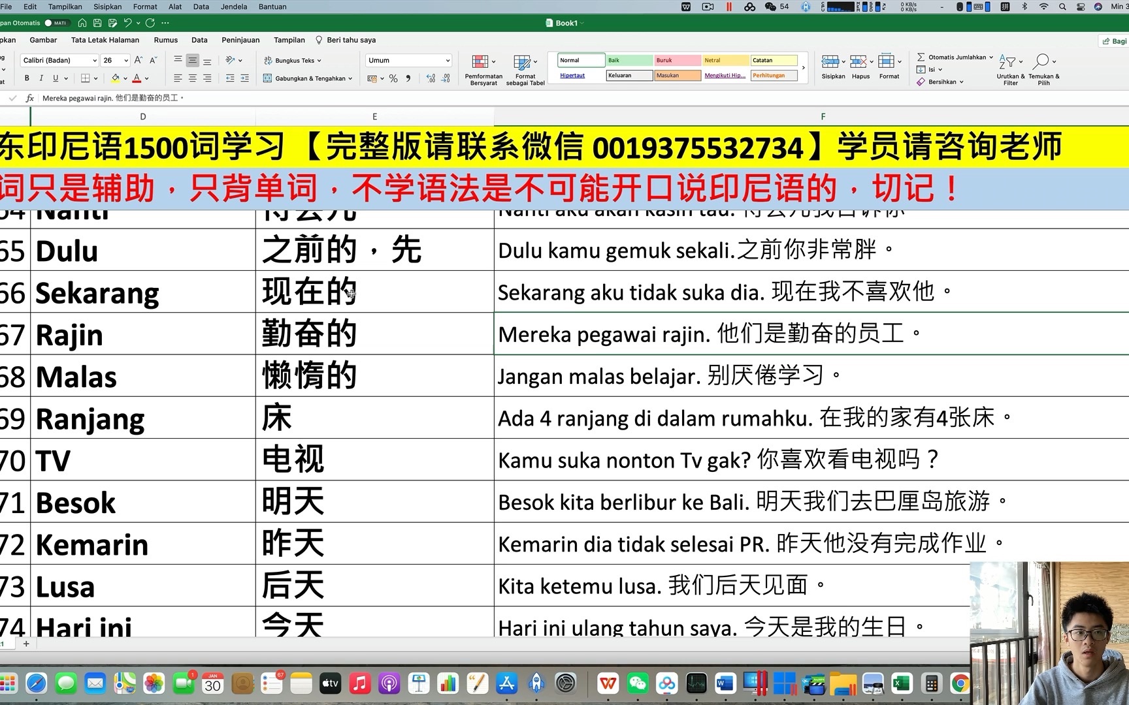The image size is (1129, 705).
Task: Open the Jendela menu in menu bar
Action: tap(234, 7)
